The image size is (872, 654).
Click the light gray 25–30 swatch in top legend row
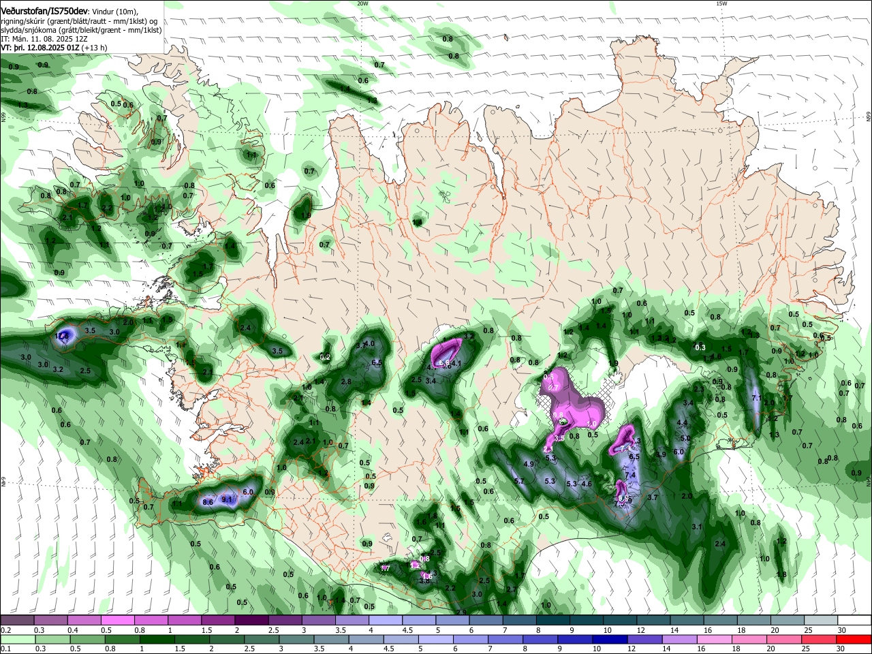point(822,621)
